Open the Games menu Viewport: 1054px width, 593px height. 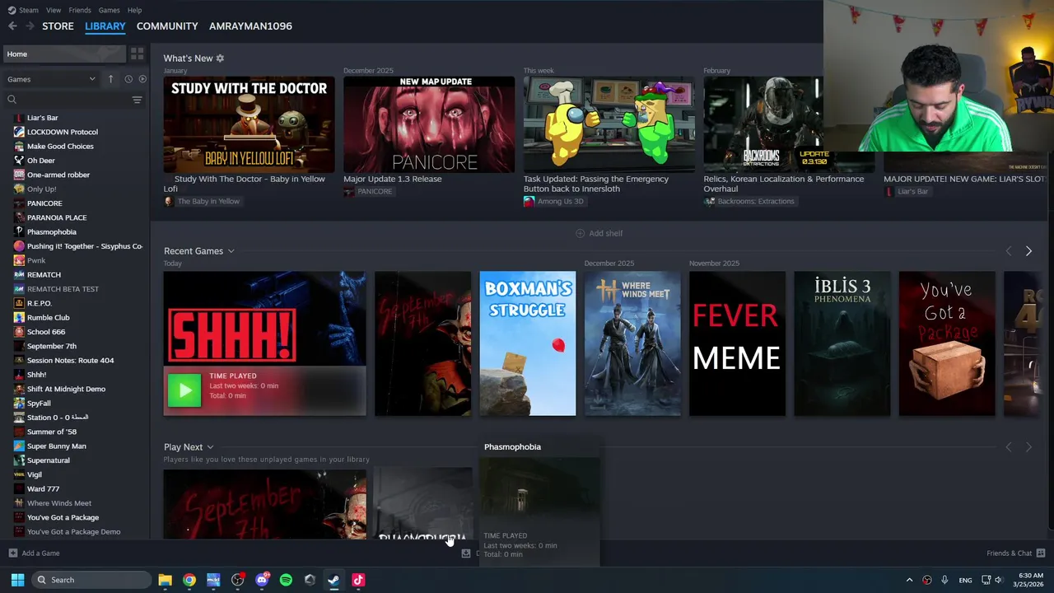[x=109, y=10]
